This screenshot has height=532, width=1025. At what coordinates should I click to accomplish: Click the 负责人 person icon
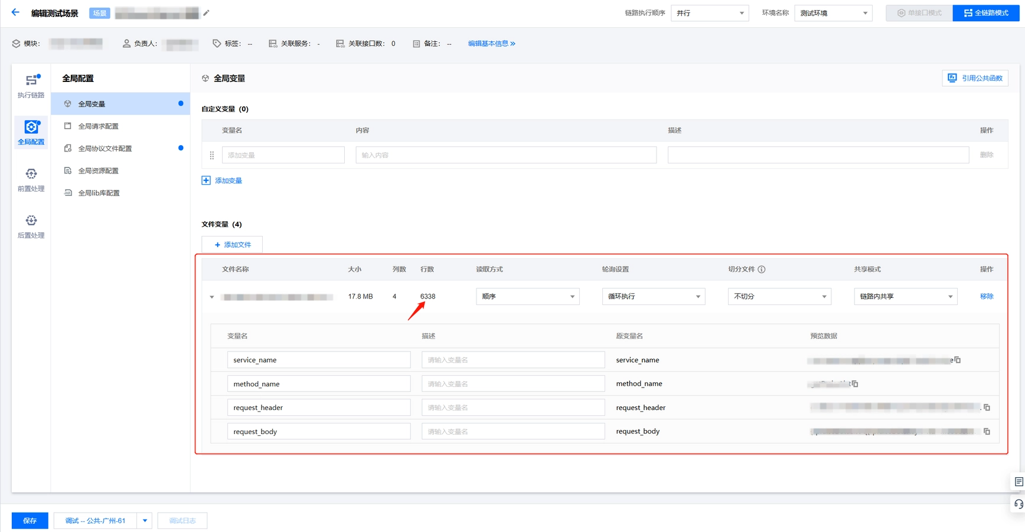pyautogui.click(x=126, y=44)
